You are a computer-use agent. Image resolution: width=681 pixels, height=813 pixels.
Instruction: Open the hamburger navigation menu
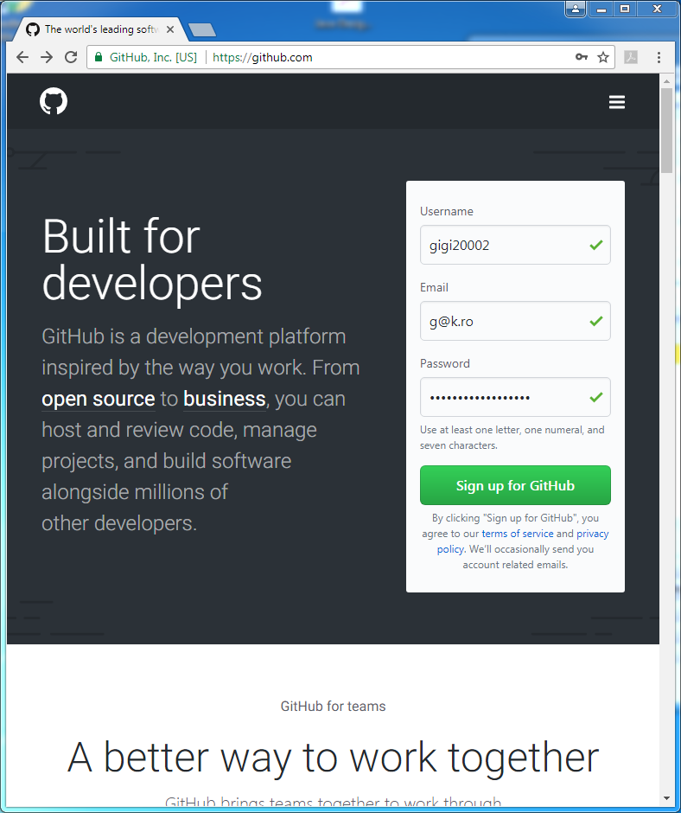(617, 102)
